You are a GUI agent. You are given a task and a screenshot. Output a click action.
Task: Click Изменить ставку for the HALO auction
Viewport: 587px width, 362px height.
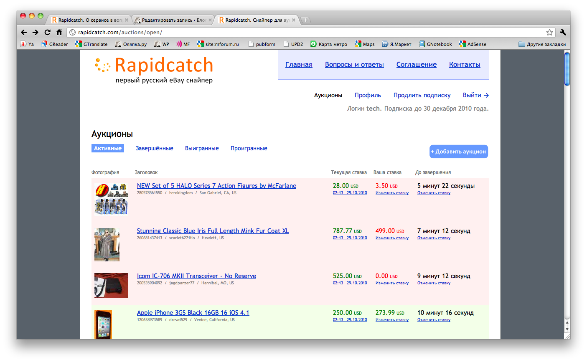click(x=392, y=193)
